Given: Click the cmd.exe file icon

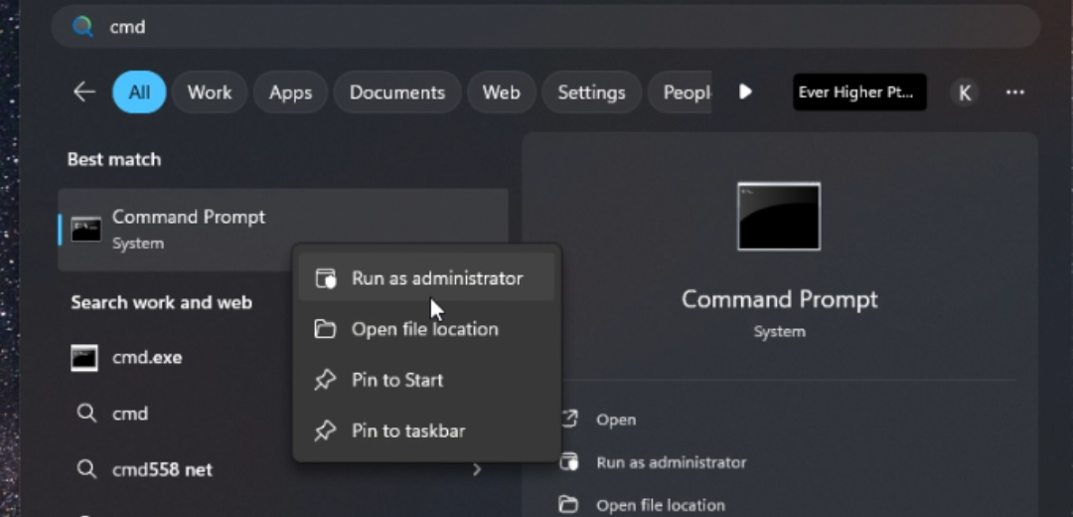Looking at the screenshot, I should [x=85, y=358].
